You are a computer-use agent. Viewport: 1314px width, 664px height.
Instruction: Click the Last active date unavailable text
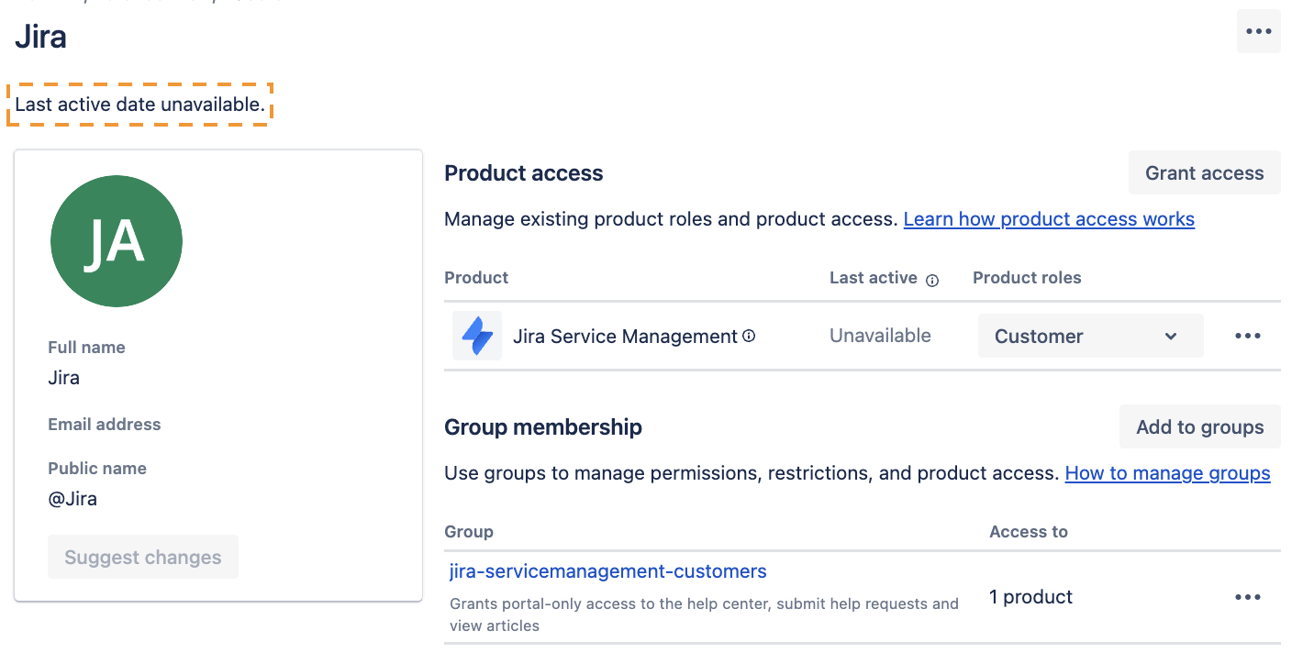click(x=139, y=105)
